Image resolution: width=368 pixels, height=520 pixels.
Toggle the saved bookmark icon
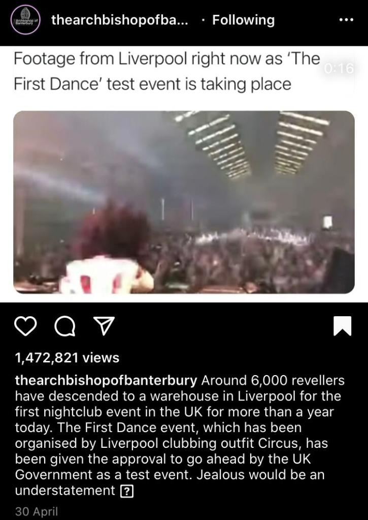point(342,326)
